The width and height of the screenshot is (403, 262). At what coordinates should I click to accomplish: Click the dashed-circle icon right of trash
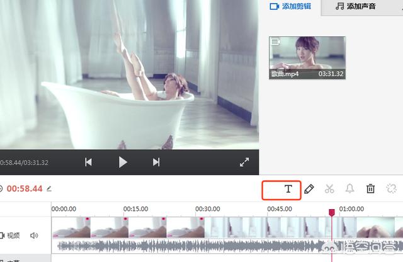click(391, 188)
